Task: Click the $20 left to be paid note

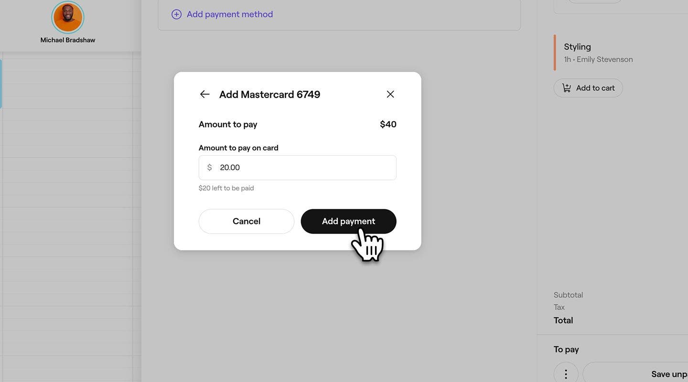Action: point(226,187)
